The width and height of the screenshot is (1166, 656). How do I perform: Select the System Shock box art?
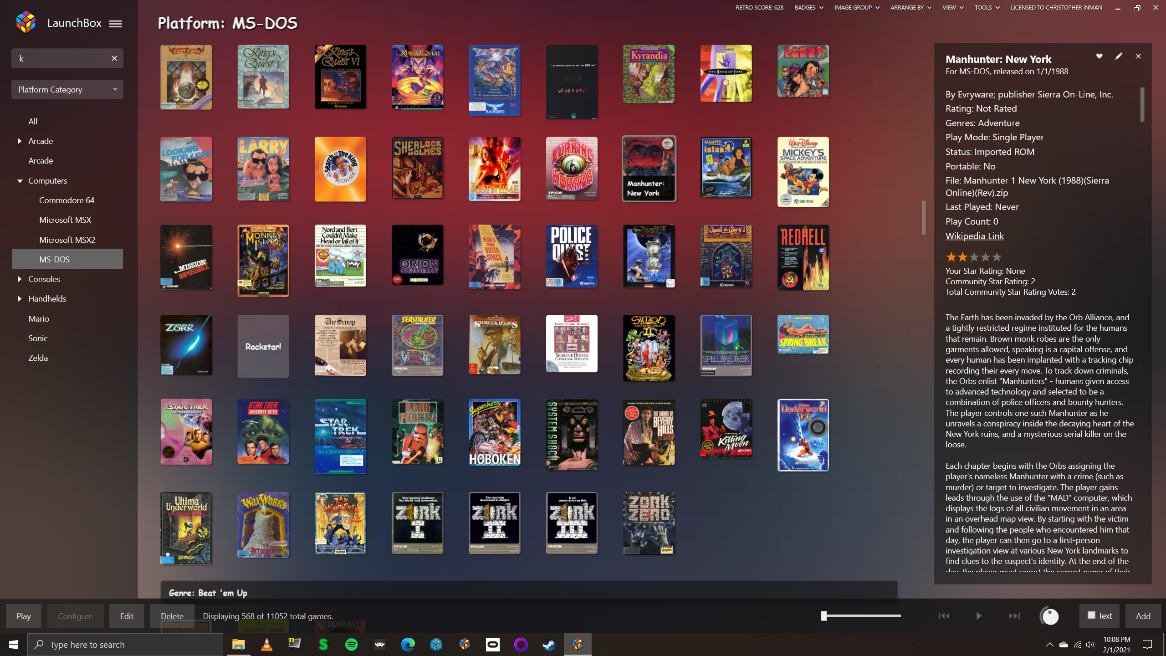tap(572, 435)
